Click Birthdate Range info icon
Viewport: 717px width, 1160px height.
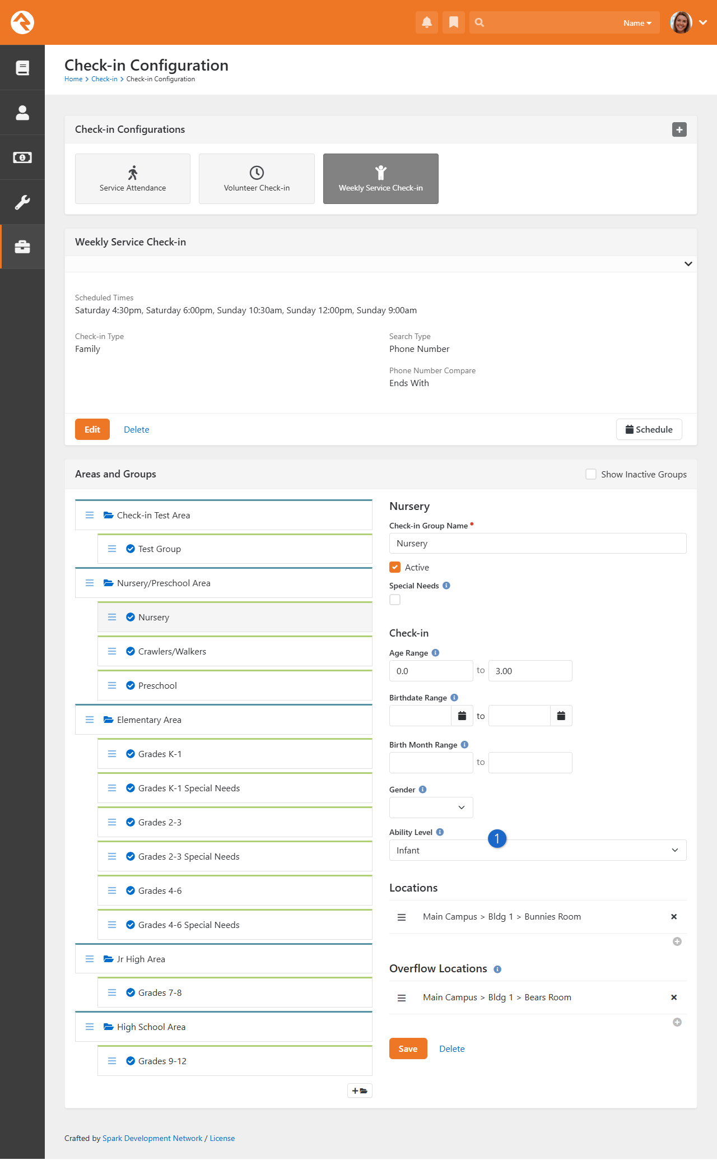click(454, 698)
